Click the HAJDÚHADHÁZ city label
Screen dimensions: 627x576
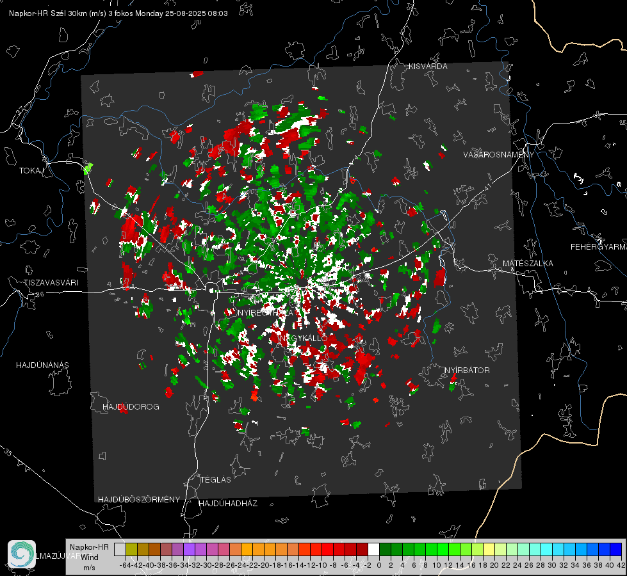(229, 504)
